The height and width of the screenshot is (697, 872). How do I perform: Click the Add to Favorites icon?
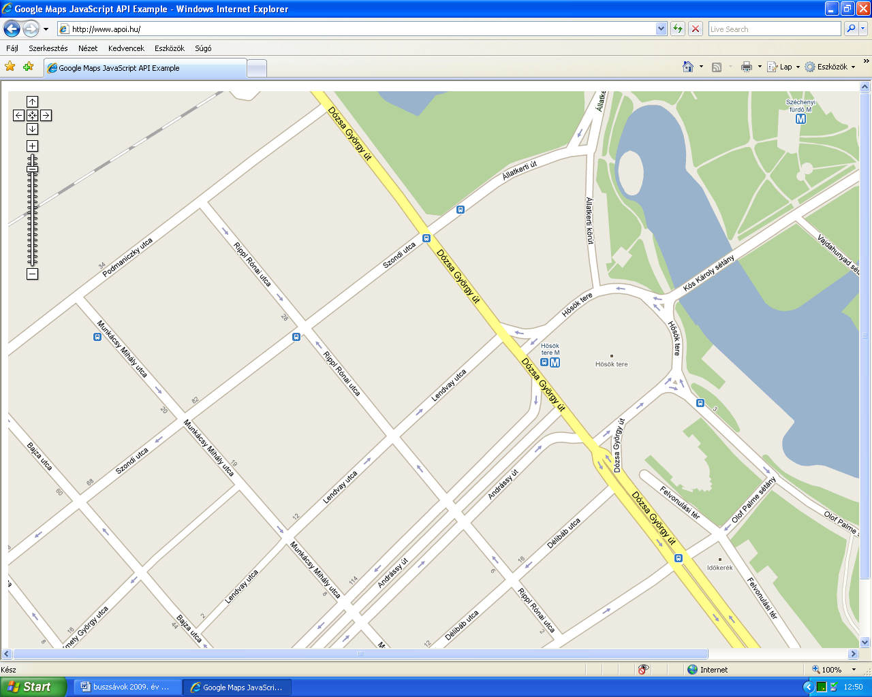[28, 67]
